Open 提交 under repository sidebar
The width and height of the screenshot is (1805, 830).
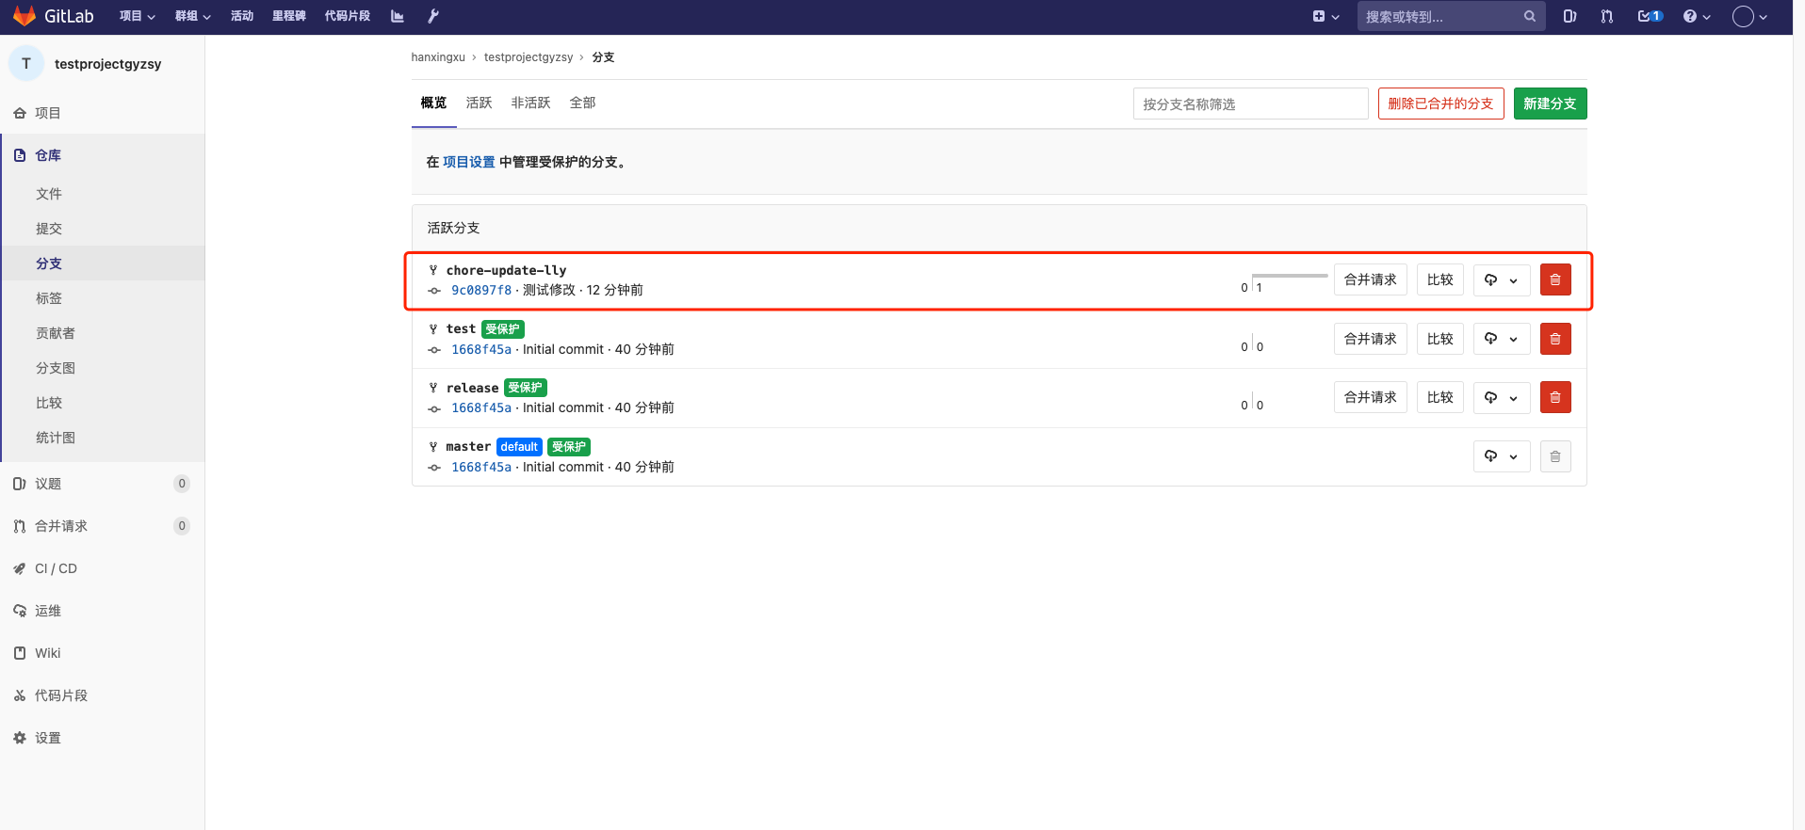49,229
